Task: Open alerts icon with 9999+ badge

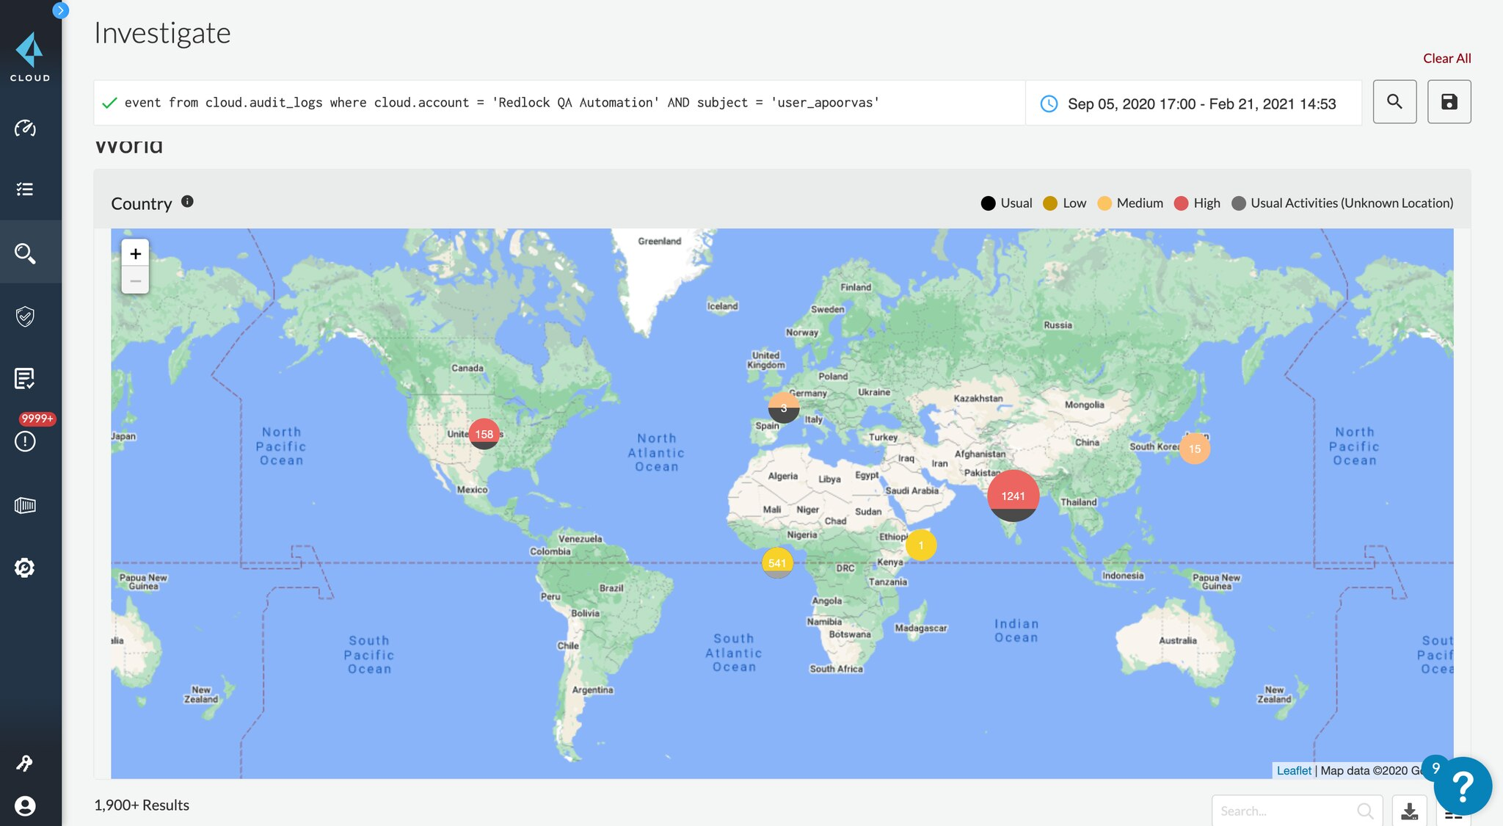Action: point(25,441)
